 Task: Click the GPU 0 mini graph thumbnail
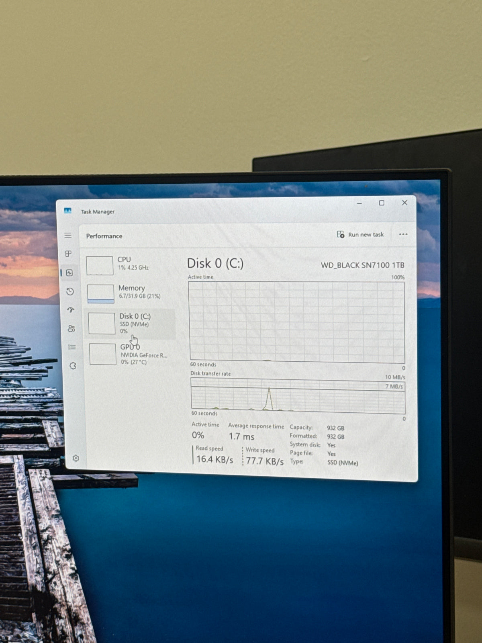coord(103,354)
